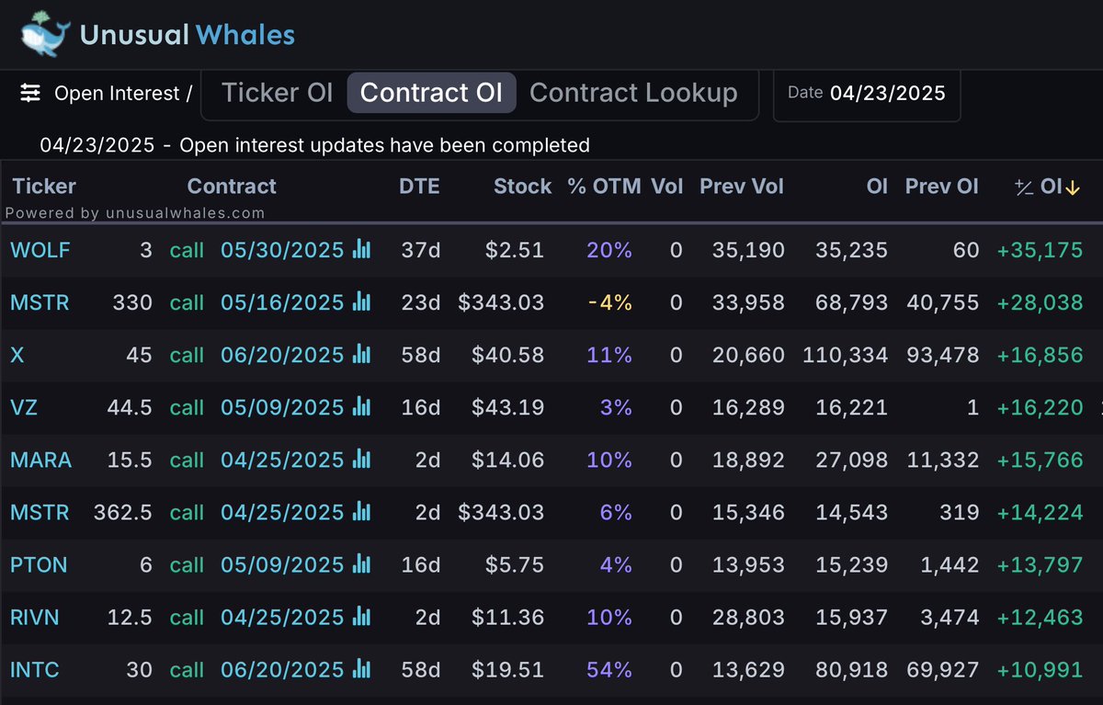Viewport: 1103px width, 705px height.
Task: Open the filter sliders icon beside Open Interest
Action: pos(30,93)
